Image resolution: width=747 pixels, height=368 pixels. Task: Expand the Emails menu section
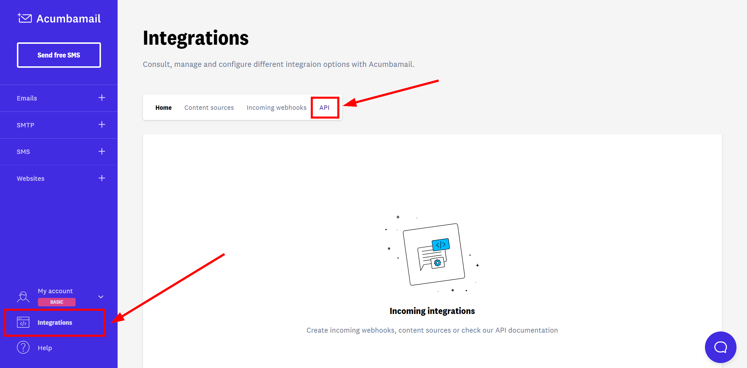point(102,98)
